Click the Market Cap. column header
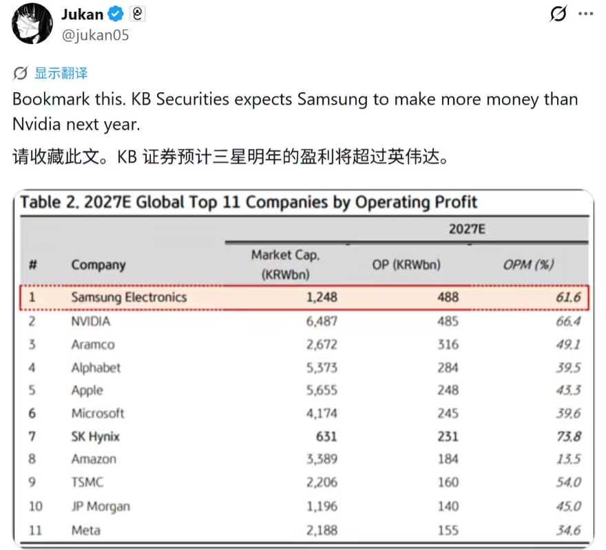 [x=285, y=265]
